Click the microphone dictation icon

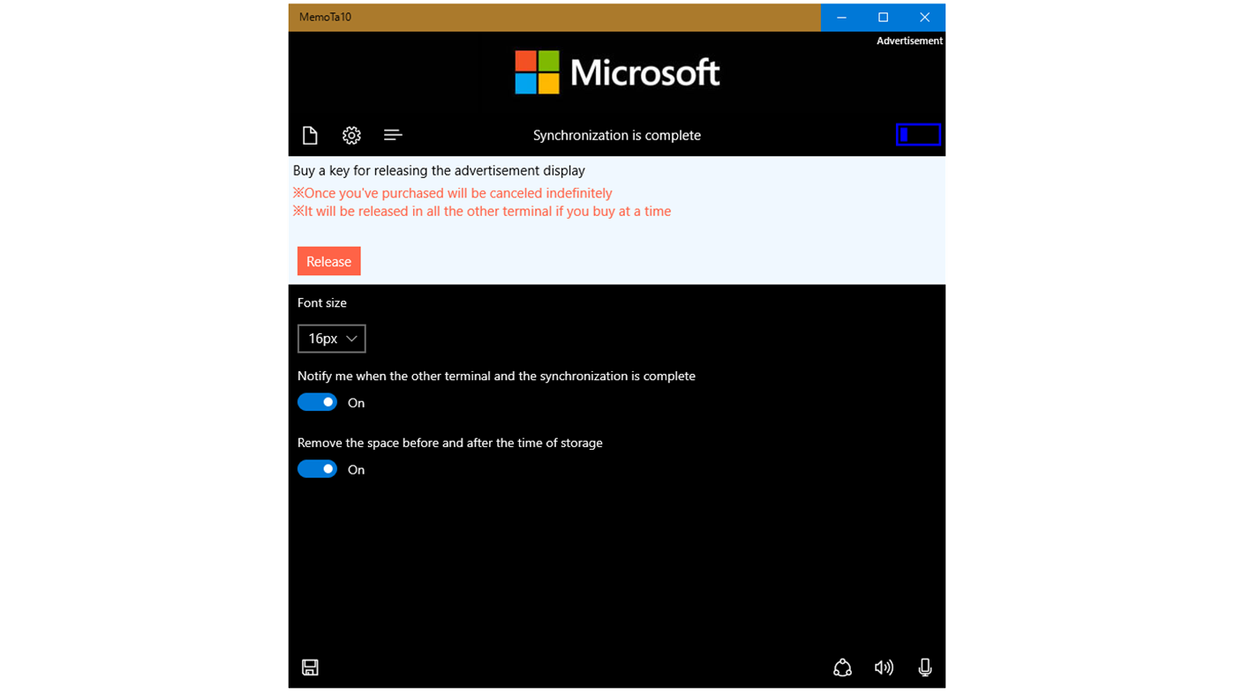(x=925, y=668)
